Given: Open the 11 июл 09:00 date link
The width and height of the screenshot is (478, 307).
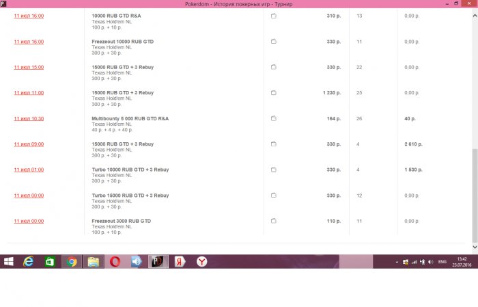Looking at the screenshot, I should coord(29,144).
